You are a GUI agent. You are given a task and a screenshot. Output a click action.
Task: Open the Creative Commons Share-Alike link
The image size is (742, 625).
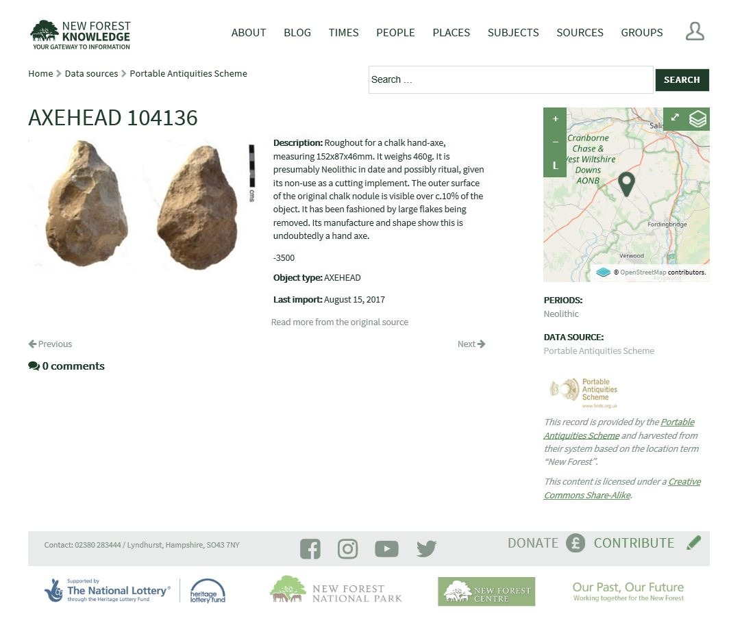click(622, 488)
